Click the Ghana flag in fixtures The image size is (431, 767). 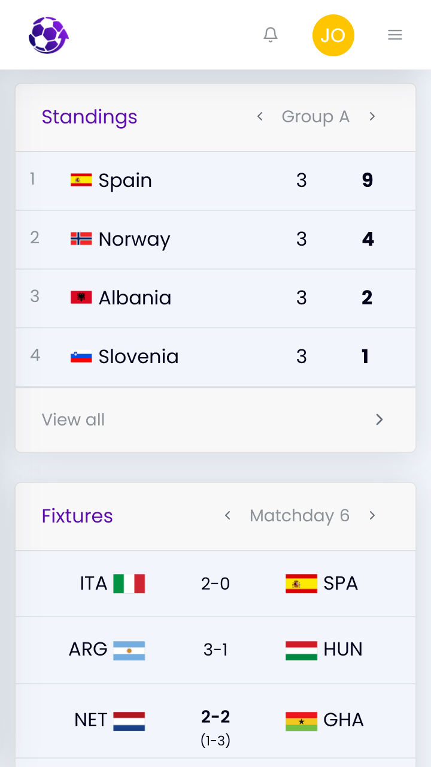[x=301, y=721]
